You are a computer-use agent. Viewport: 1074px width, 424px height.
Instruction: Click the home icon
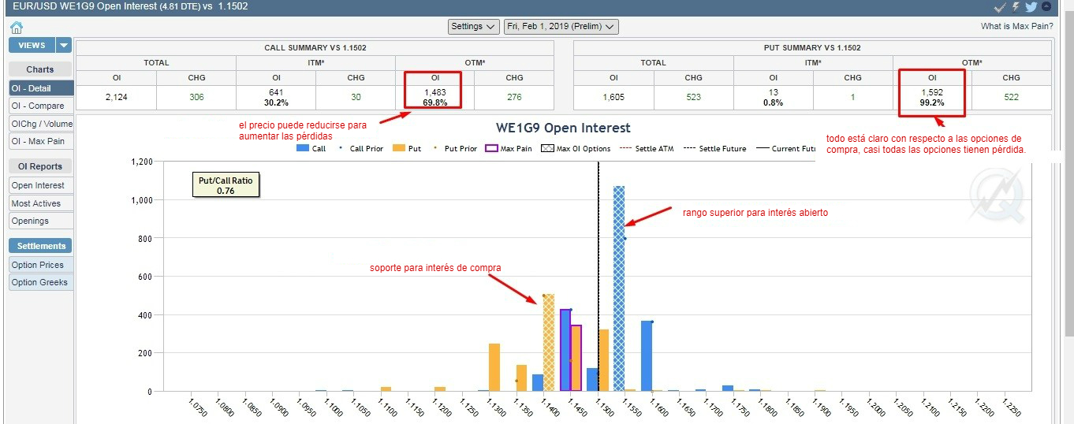[x=17, y=27]
